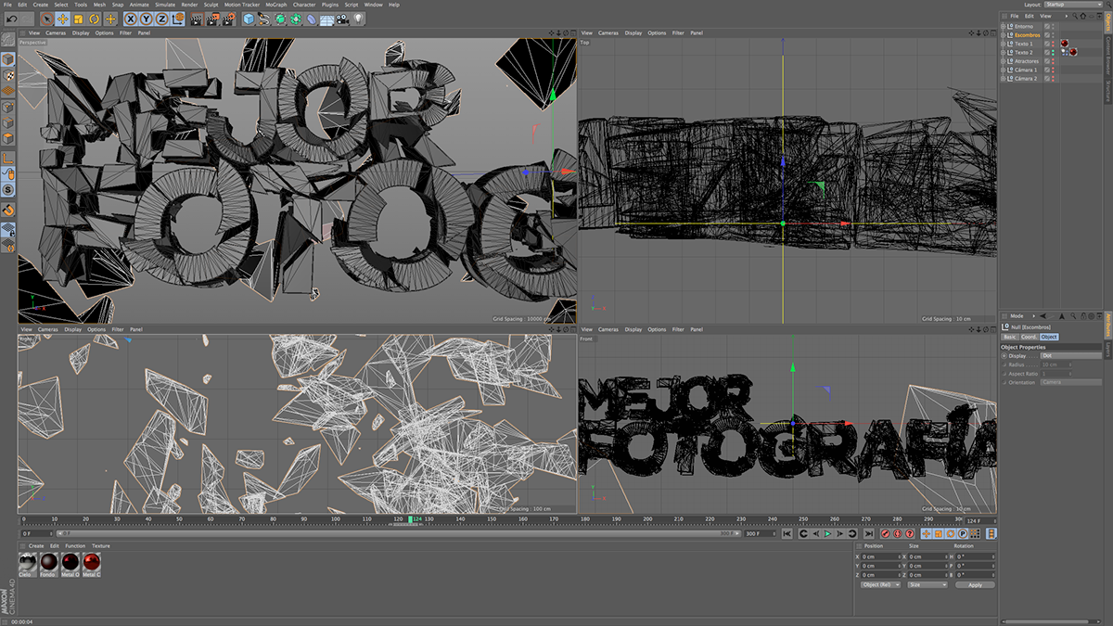Click the Play Forwards green triangle
Screen dimensions: 1113x626
point(828,534)
